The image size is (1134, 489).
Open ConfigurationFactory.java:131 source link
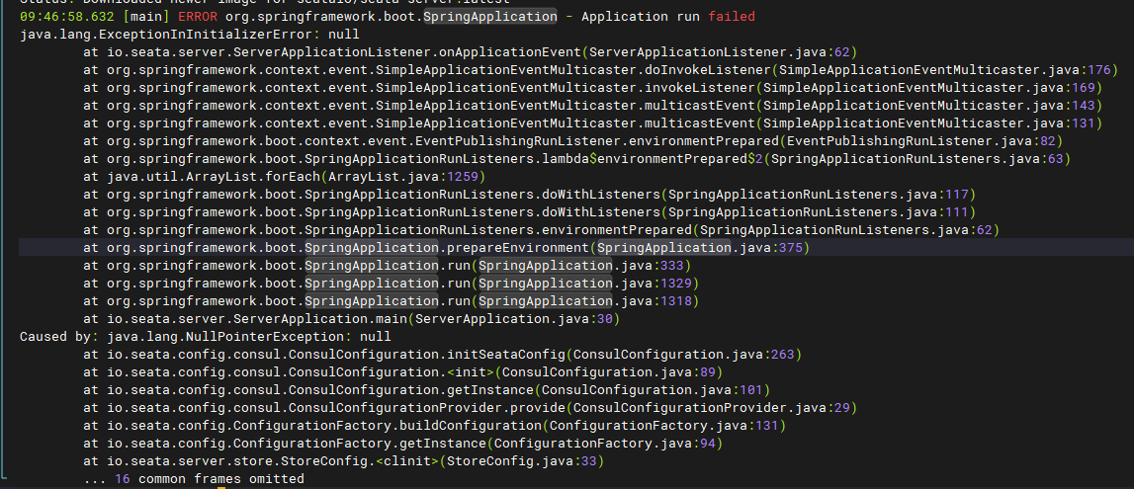click(x=664, y=426)
